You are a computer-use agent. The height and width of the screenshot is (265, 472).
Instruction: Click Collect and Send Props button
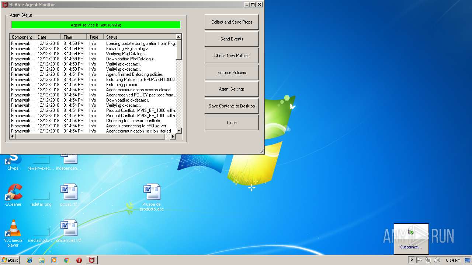click(x=232, y=22)
